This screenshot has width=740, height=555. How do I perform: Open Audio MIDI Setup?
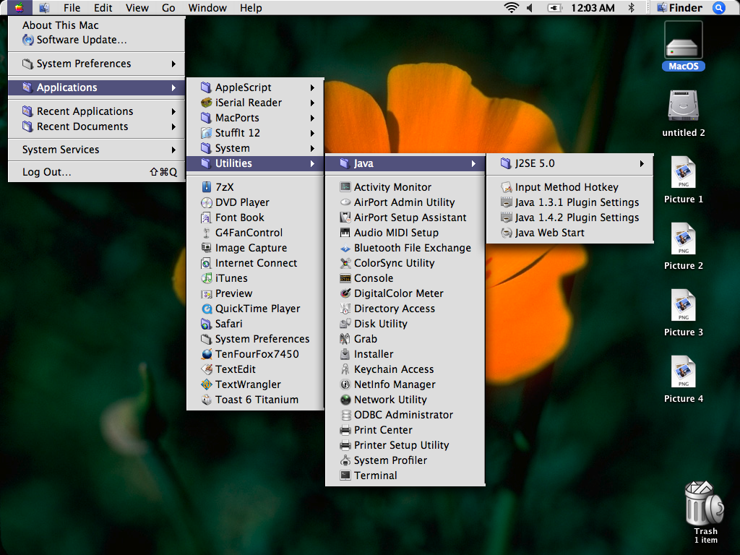click(x=405, y=232)
